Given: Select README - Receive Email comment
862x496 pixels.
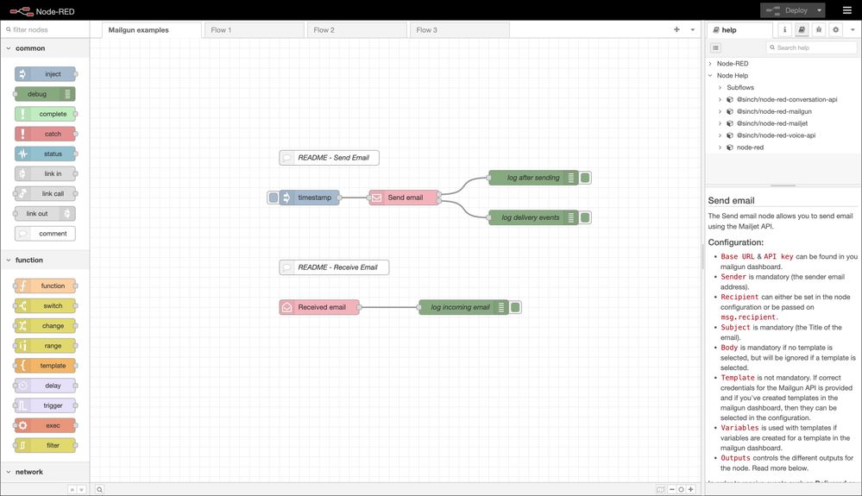Looking at the screenshot, I should pos(334,267).
